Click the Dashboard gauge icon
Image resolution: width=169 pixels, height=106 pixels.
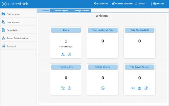coord(95,4)
